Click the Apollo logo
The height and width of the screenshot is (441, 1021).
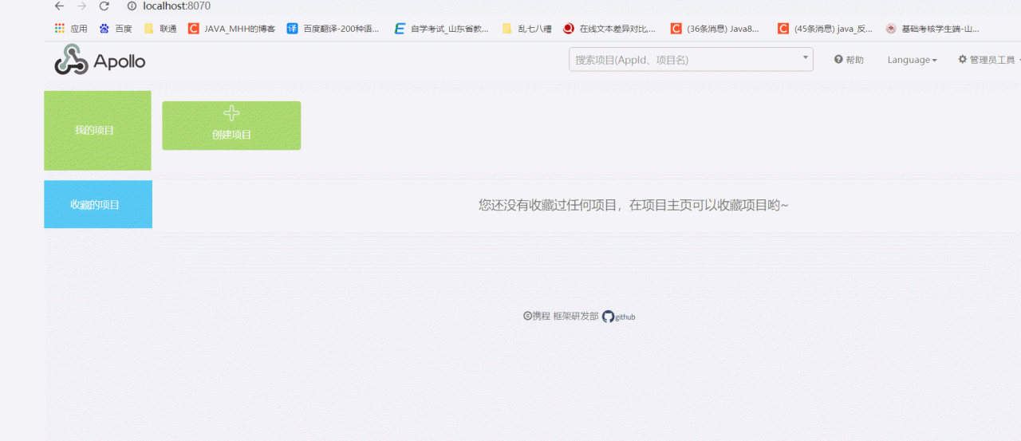[100, 60]
